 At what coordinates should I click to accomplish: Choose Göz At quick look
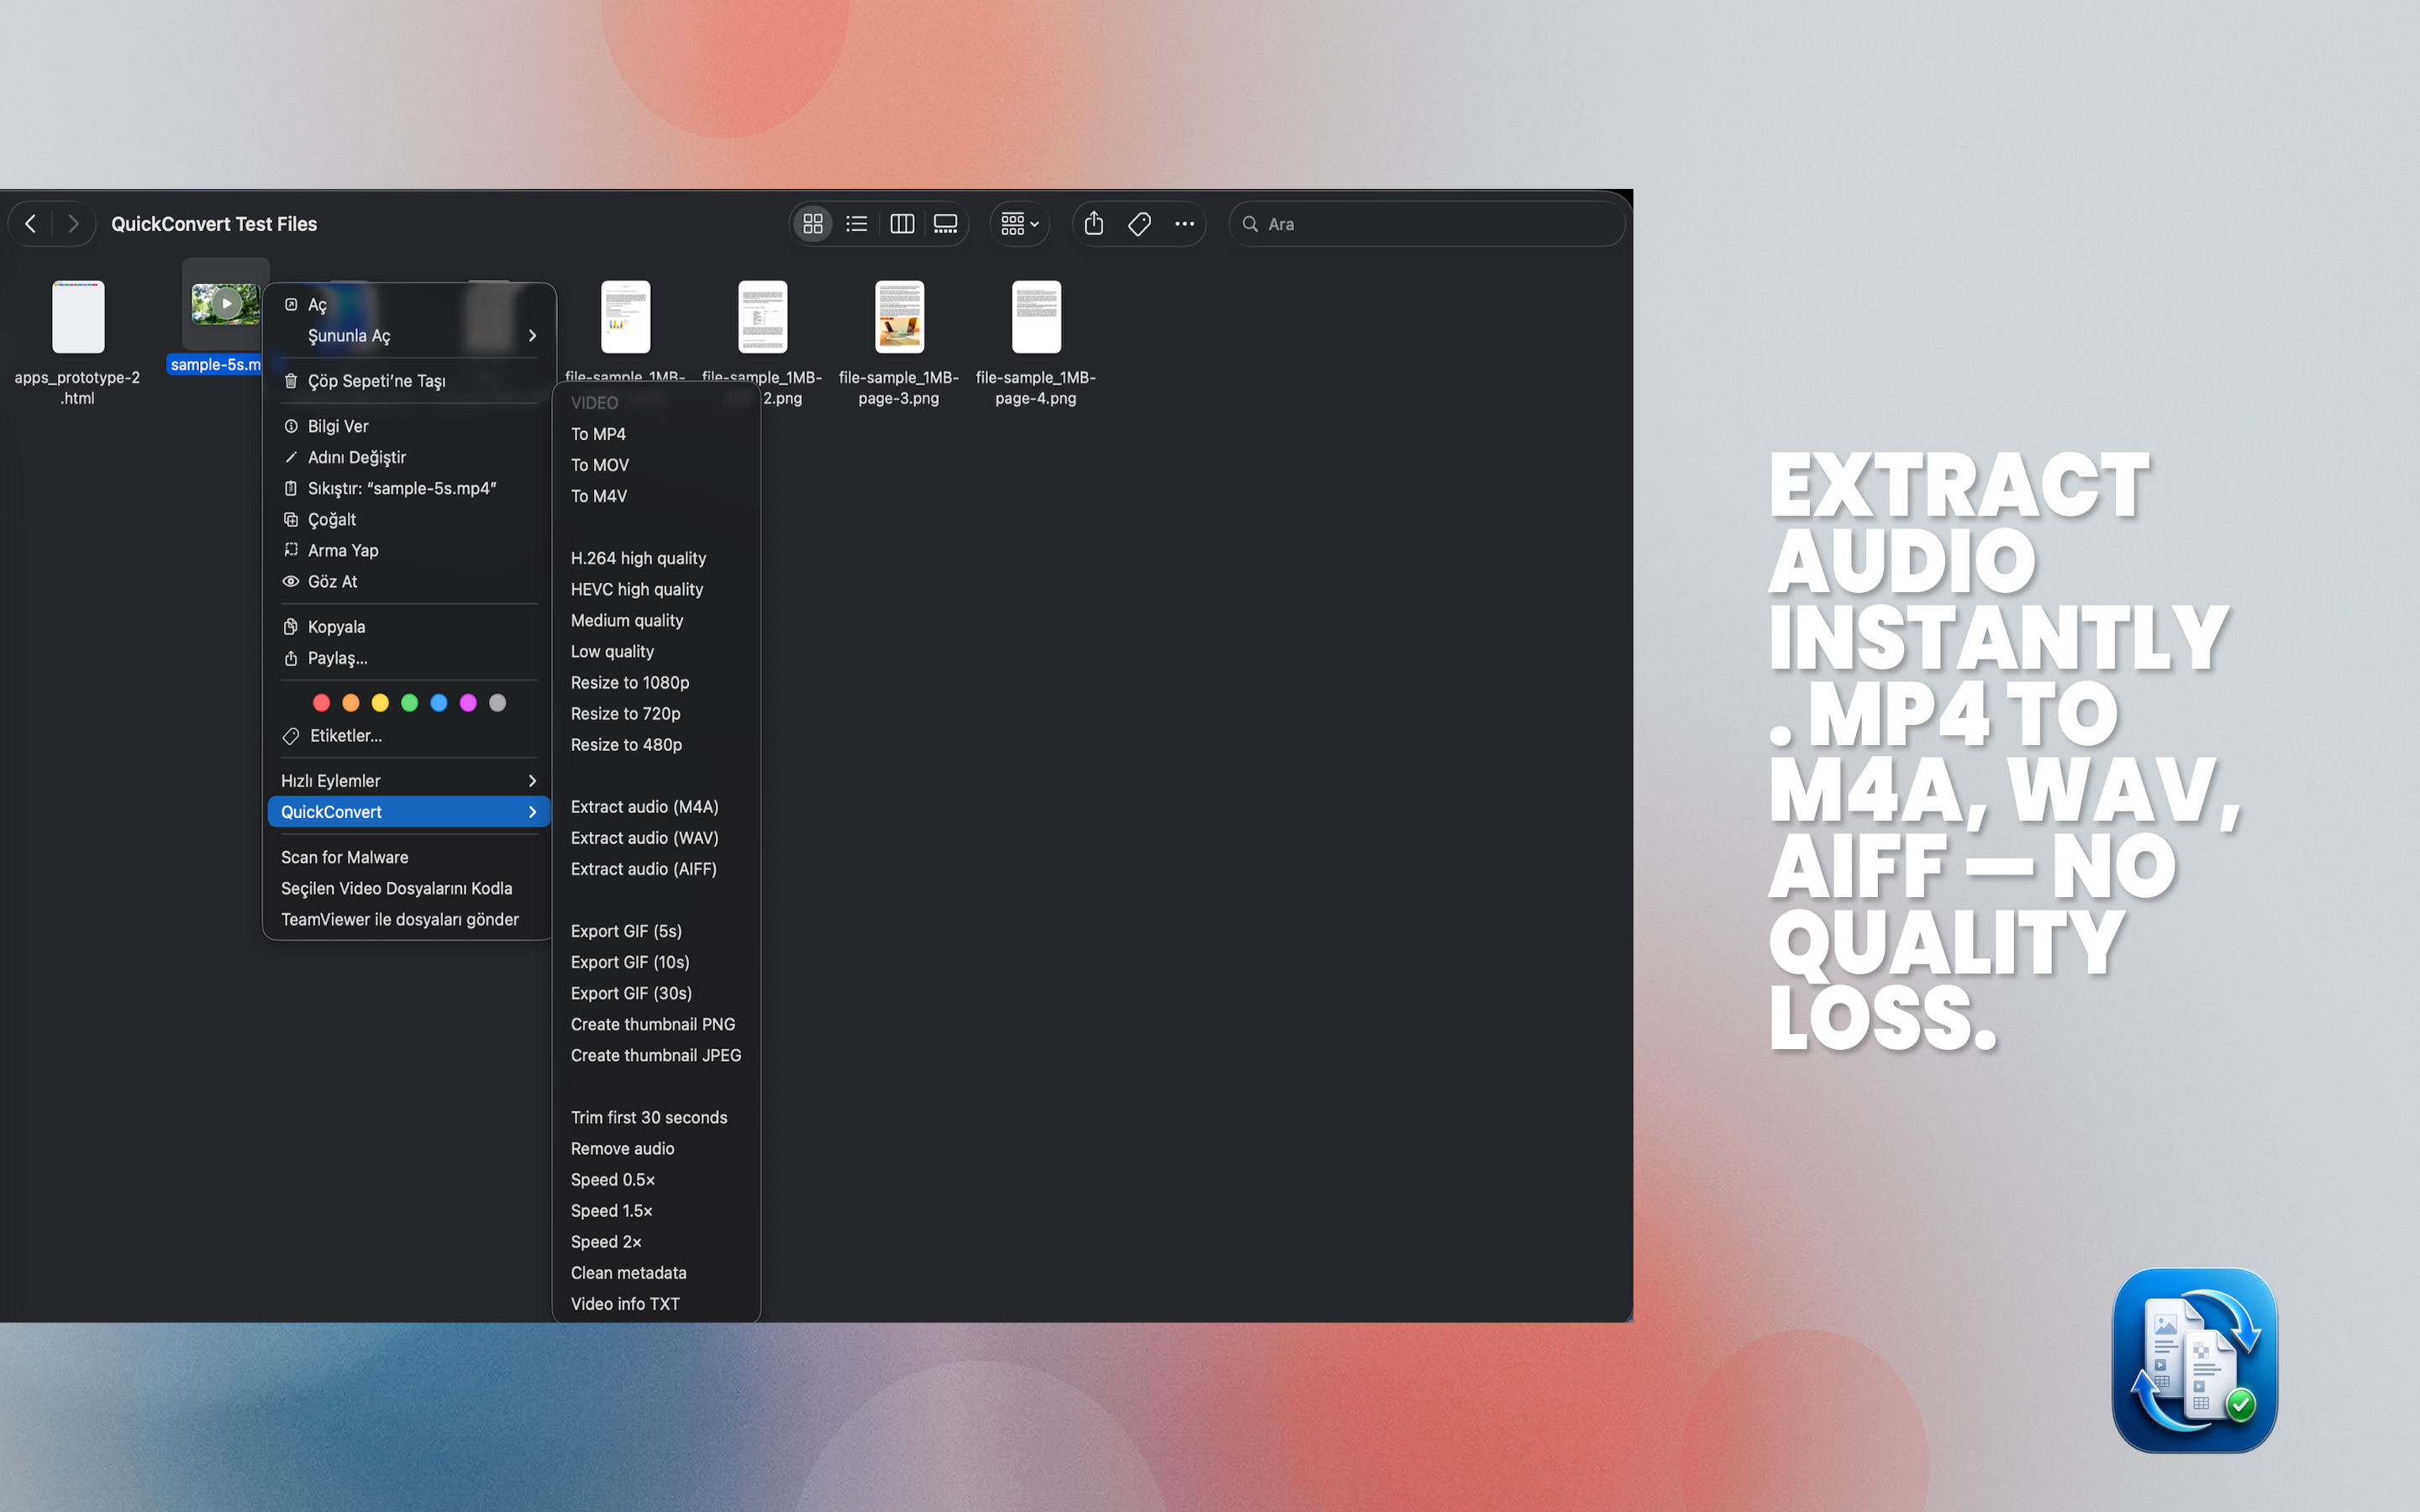point(409,581)
